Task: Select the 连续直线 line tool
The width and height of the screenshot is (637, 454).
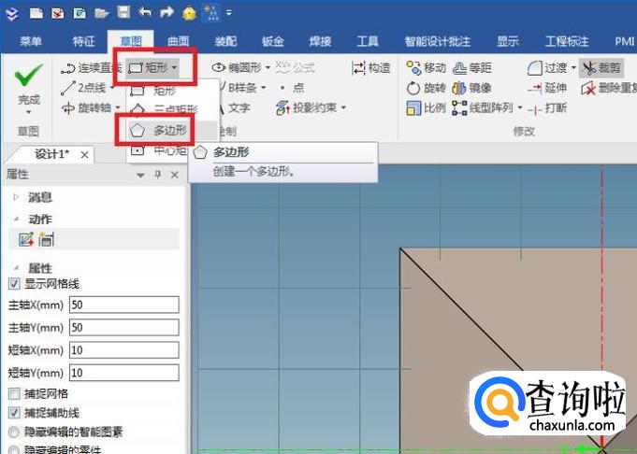Action: point(91,68)
